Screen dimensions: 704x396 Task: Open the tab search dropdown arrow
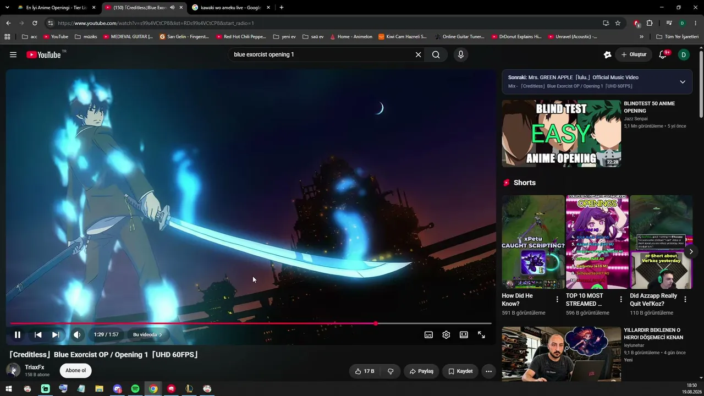[x=7, y=8]
